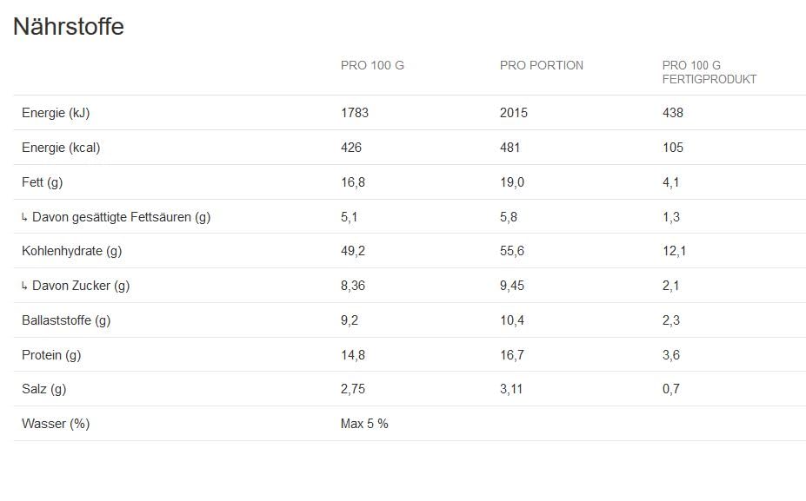Screen dimensions: 806x501
Task: Click the arrow icon before Davon Zucker
Action: (24, 286)
